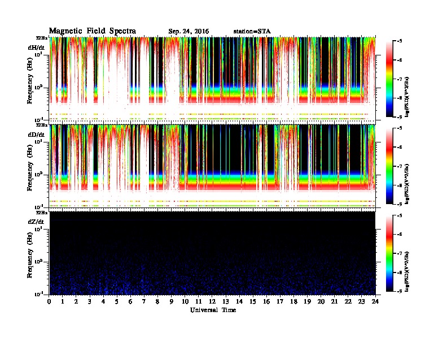Click hour tick label "3" on time axis
The image size is (447, 346).
pyautogui.click(x=90, y=301)
